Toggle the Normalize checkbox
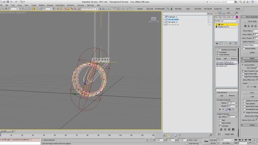This screenshot has width=258, height=145. coord(220,126)
